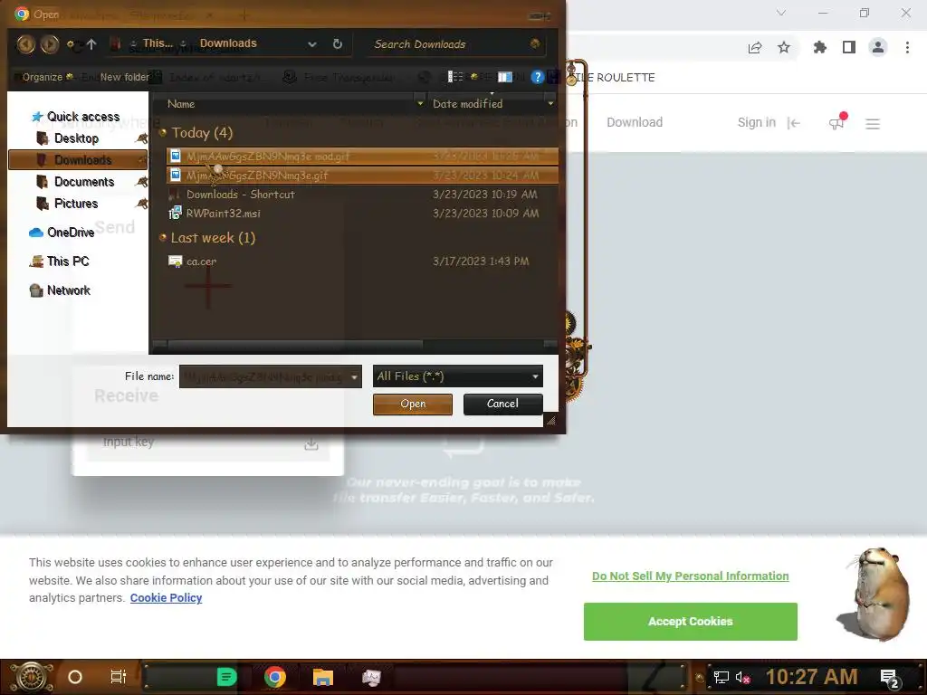Image resolution: width=927 pixels, height=695 pixels.
Task: Collapse the Last week (1) group
Action: pyautogui.click(x=163, y=238)
